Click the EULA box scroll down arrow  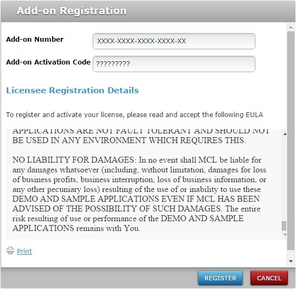pos(285,235)
